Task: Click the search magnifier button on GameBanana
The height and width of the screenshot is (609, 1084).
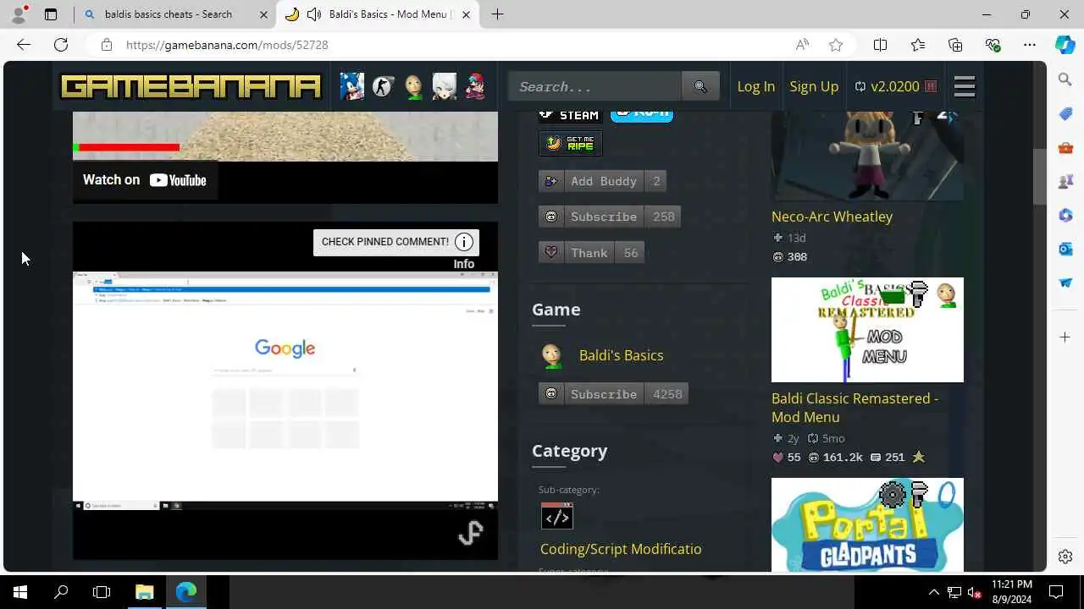Action: tap(700, 86)
